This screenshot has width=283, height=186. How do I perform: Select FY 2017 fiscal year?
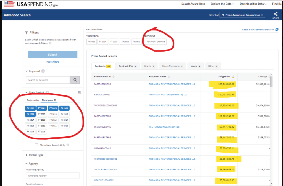30,120
